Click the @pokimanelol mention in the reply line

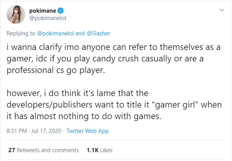pyautogui.click(x=56, y=33)
